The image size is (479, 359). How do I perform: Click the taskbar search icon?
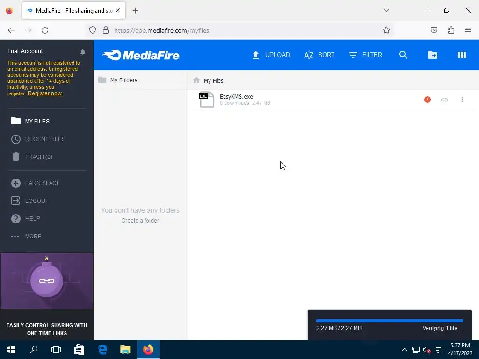(34, 350)
